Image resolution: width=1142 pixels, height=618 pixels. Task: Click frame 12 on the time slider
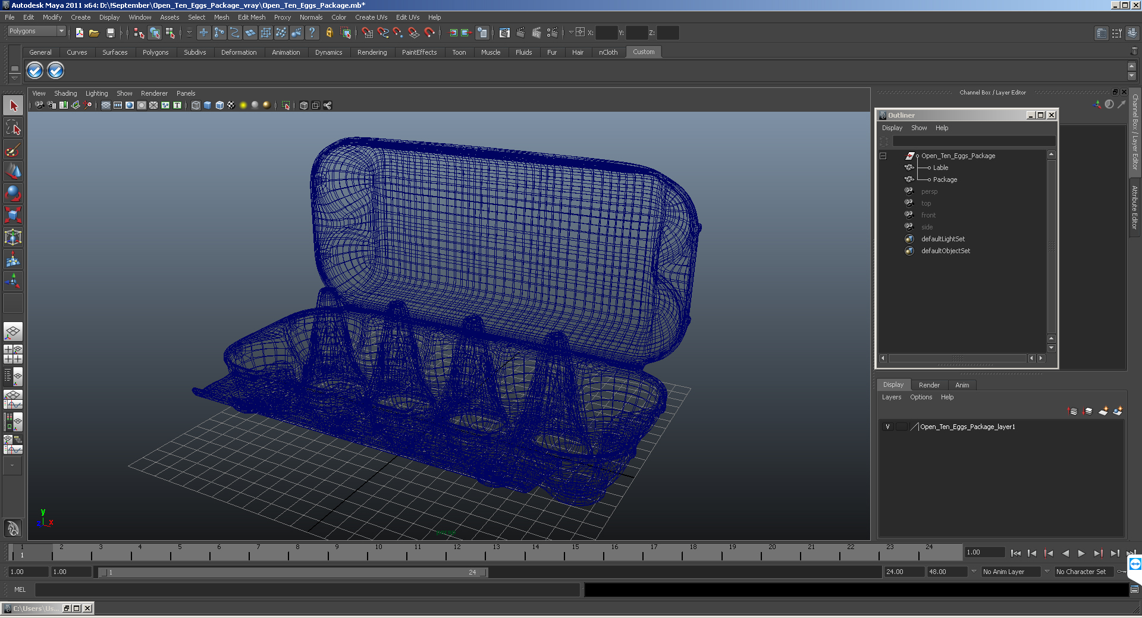457,553
